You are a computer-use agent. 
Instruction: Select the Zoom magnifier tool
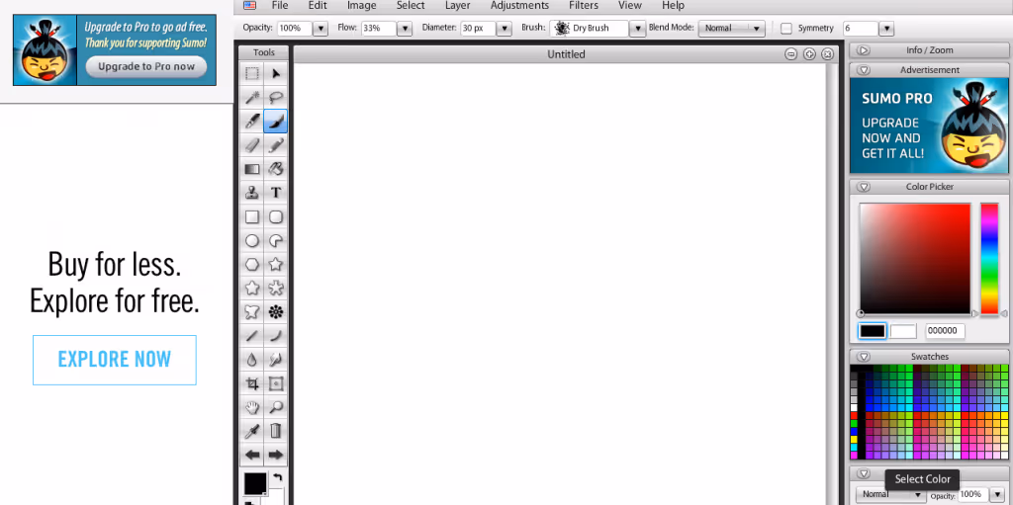[x=276, y=407]
